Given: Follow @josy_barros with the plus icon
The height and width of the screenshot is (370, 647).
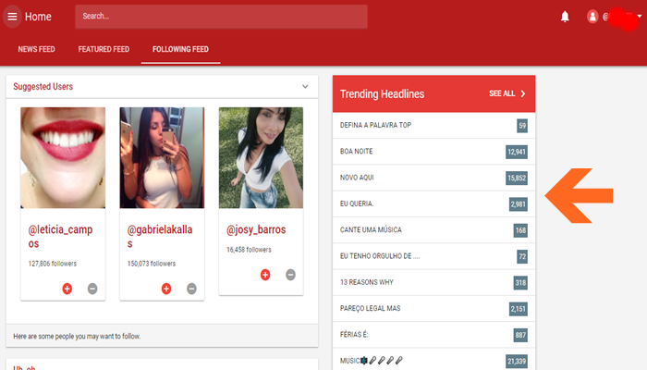Looking at the screenshot, I should (x=265, y=275).
